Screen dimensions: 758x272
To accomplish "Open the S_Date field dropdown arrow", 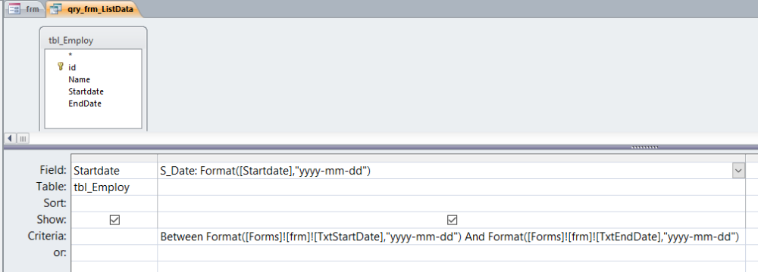I will click(738, 171).
